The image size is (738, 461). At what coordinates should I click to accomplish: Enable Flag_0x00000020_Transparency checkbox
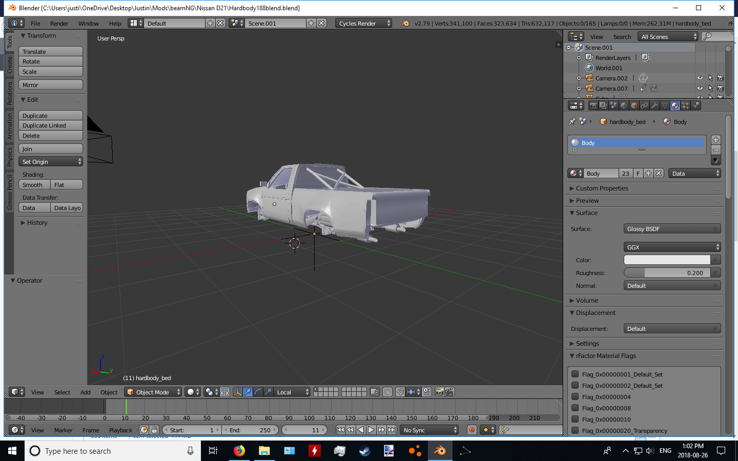click(575, 430)
